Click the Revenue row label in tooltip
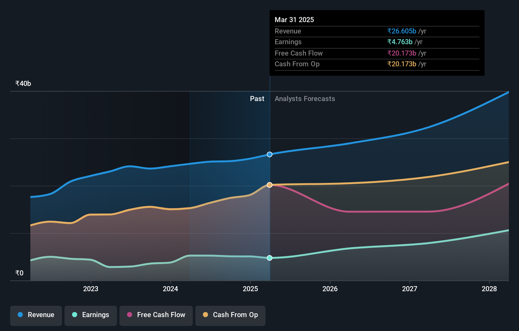Screen dimensions: 519x331 (288, 31)
